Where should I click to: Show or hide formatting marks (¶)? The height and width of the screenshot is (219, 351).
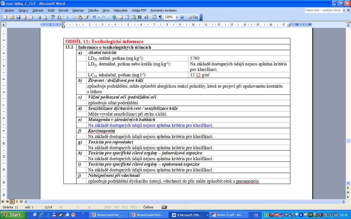(x=160, y=17)
